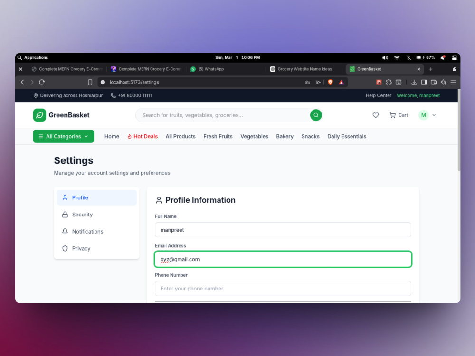Bookmark this page with bookmark icon
The image size is (475, 356).
click(90, 82)
